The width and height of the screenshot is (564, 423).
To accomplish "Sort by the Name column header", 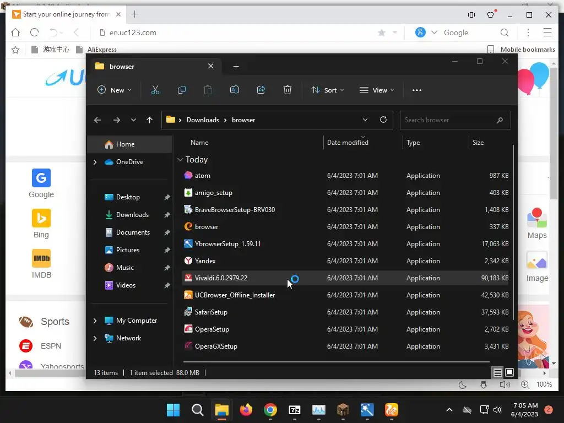I will coord(199,143).
